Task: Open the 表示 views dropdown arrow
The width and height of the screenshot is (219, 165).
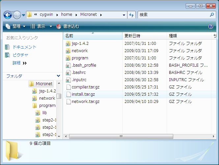Action: 51,26
